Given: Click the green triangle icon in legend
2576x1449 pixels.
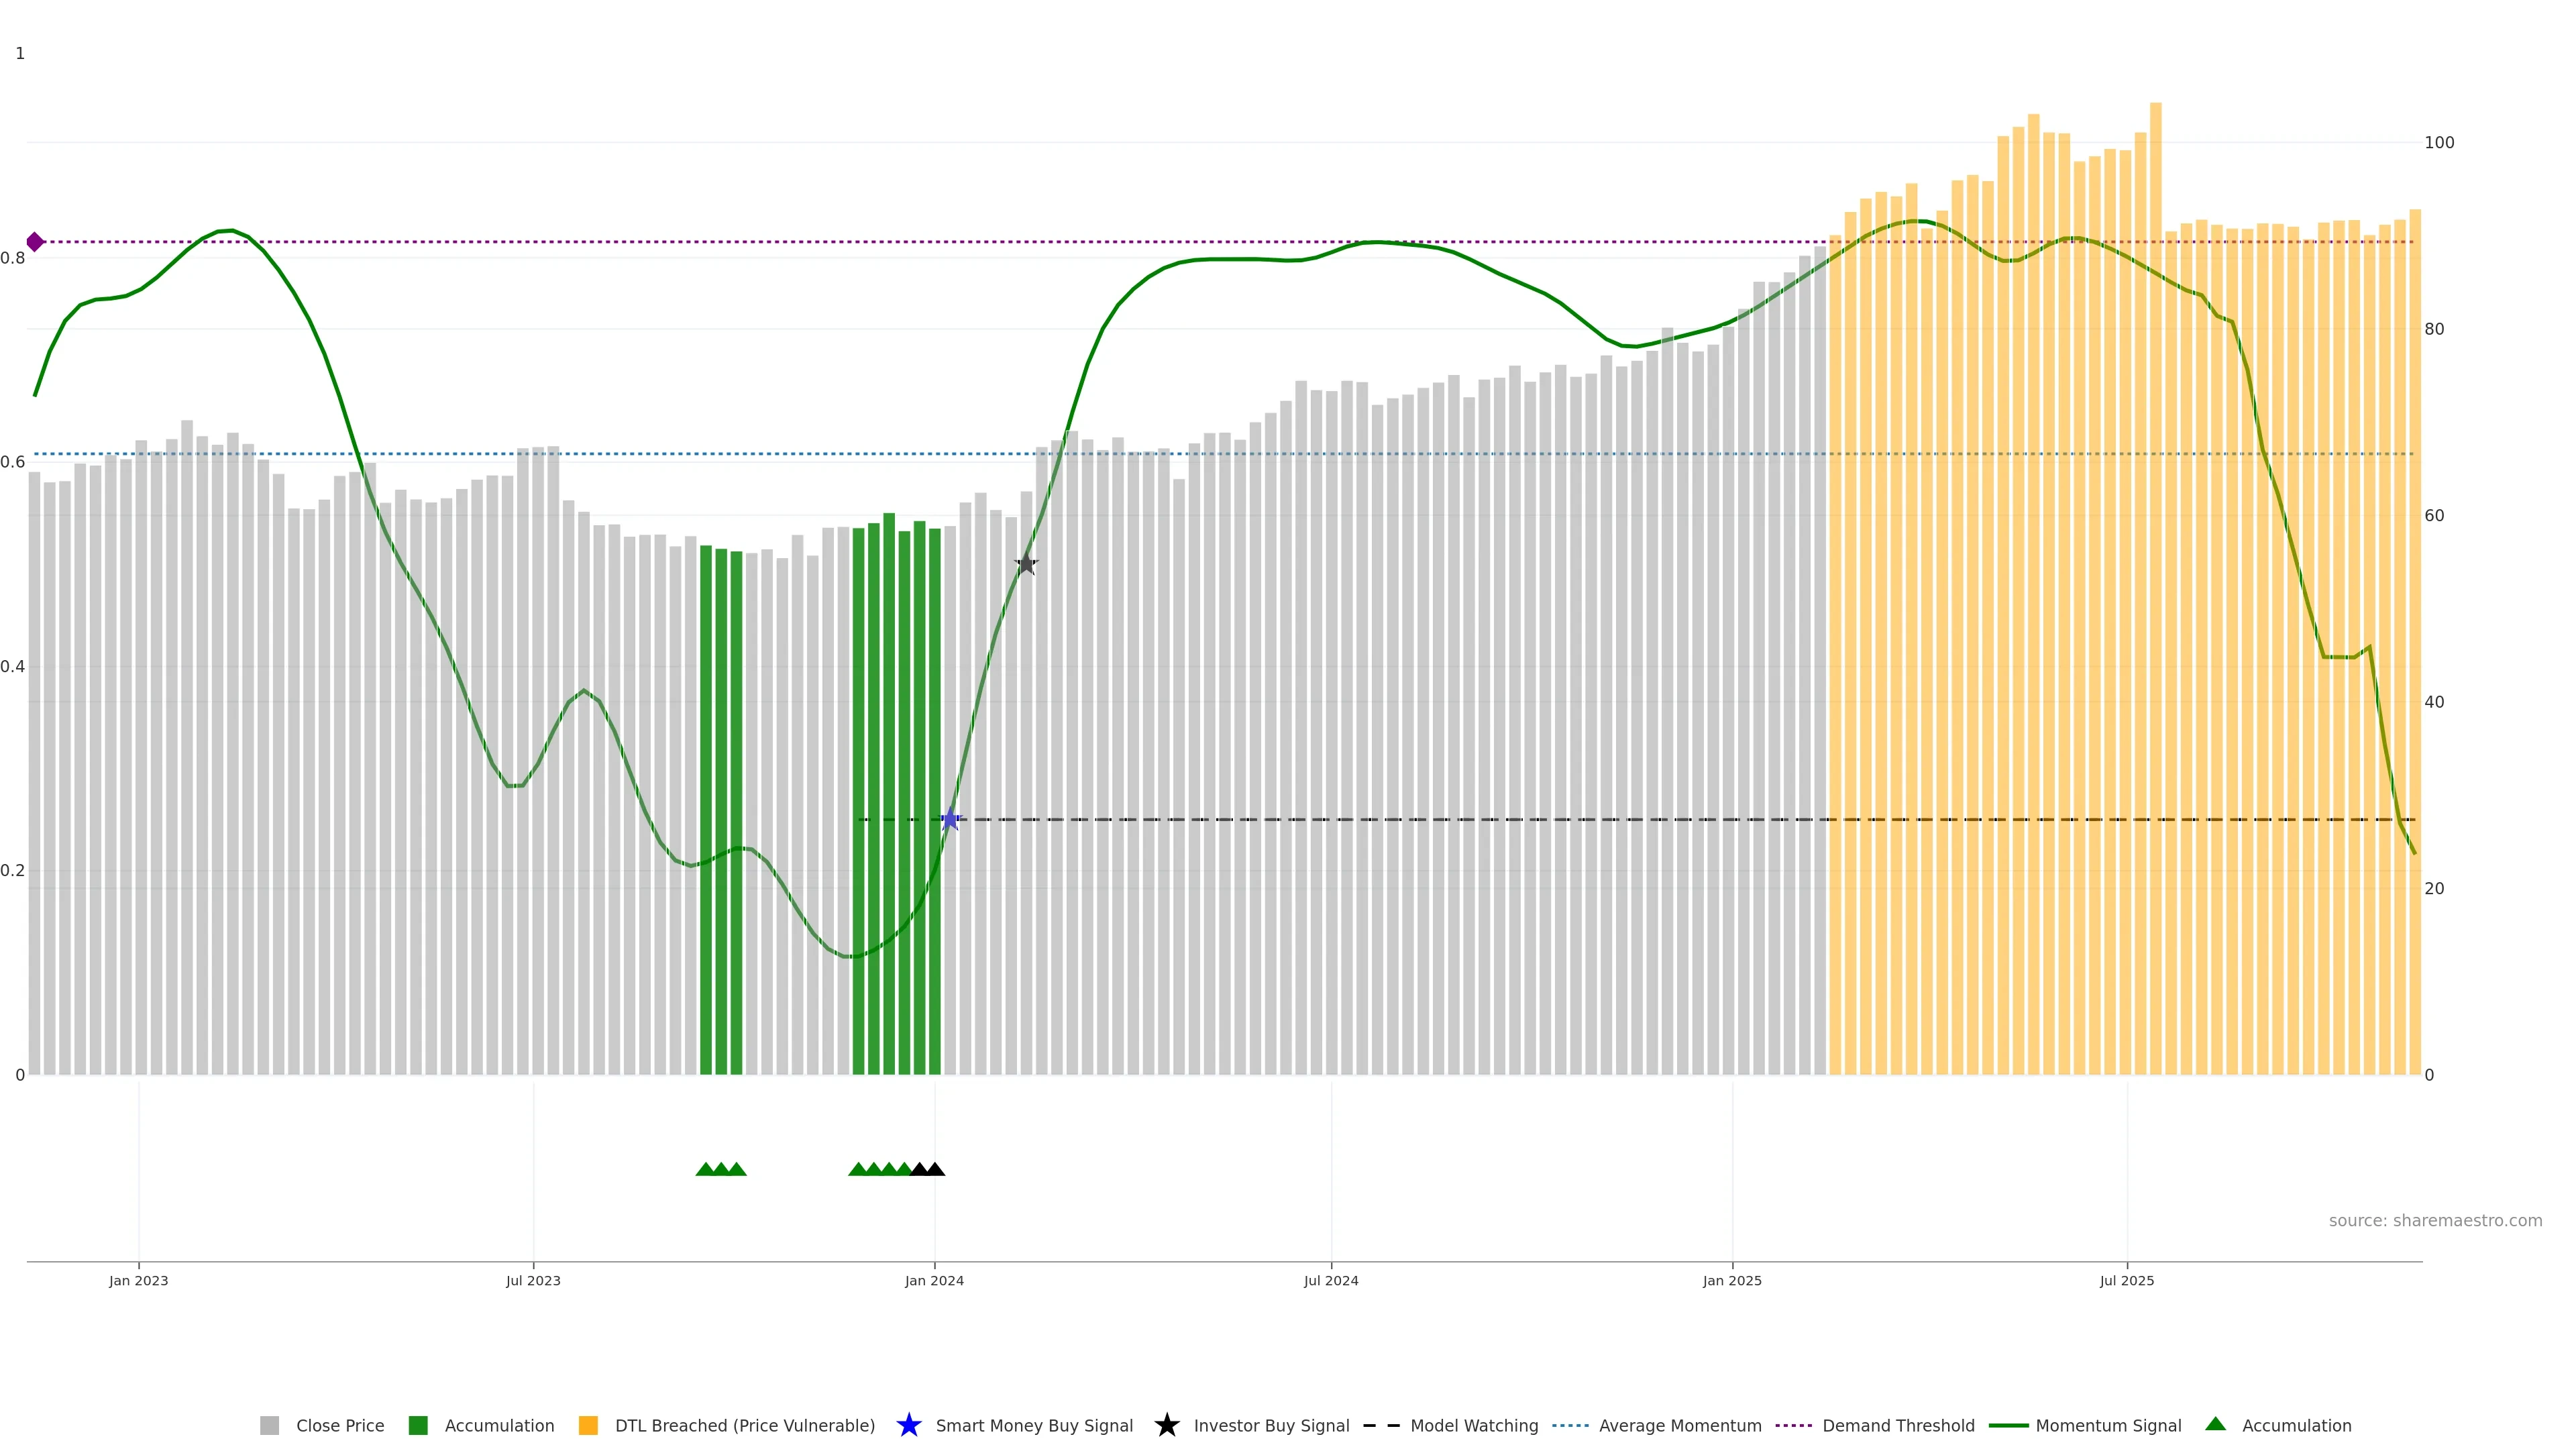Looking at the screenshot, I should 2215,1424.
